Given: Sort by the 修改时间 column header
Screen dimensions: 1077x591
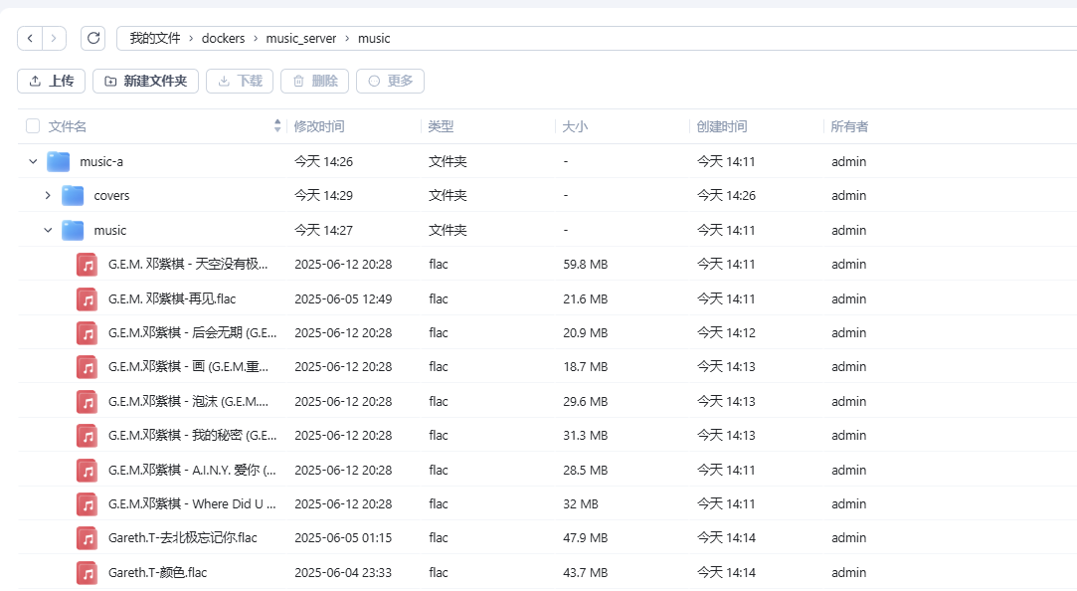Looking at the screenshot, I should [x=319, y=126].
